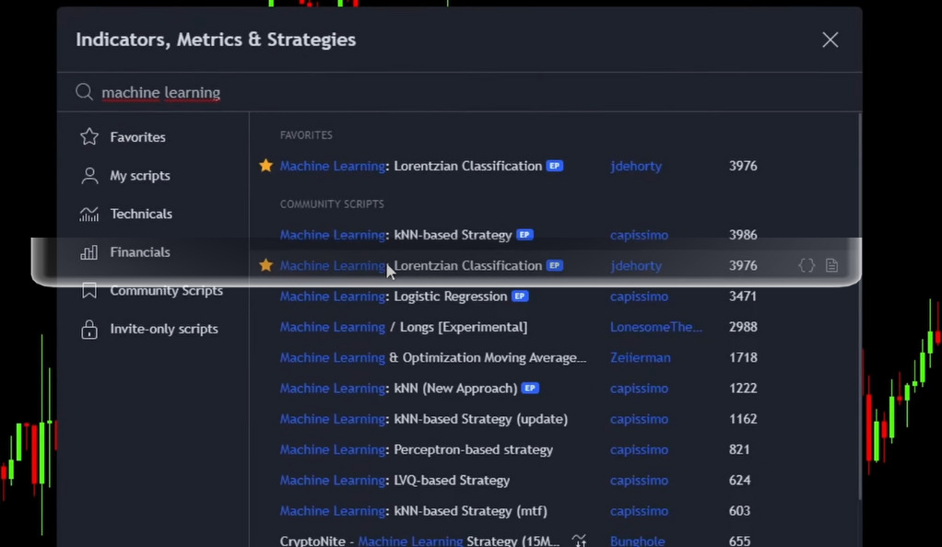Click the Financials bar chart icon
Viewport: 942px width, 547px height.
pyautogui.click(x=88, y=252)
